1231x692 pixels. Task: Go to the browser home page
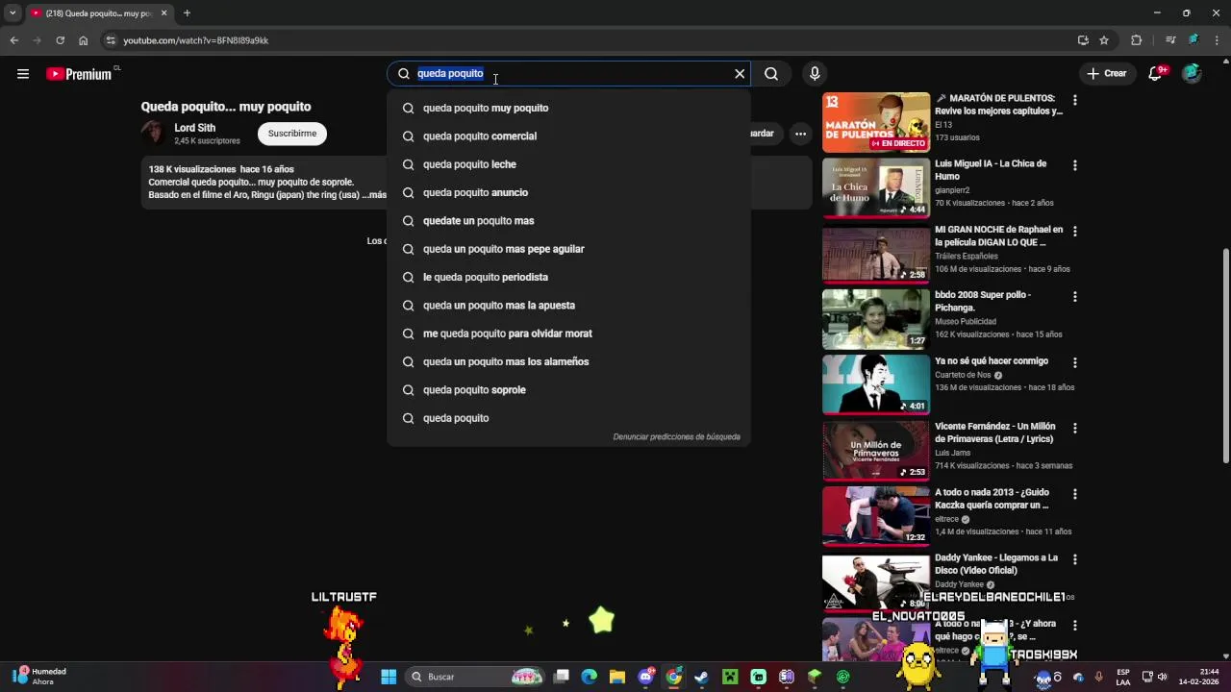click(84, 40)
